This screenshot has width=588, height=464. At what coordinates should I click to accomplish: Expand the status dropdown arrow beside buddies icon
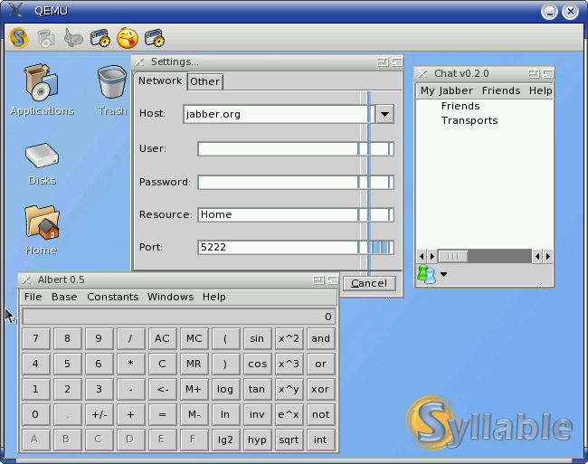443,274
